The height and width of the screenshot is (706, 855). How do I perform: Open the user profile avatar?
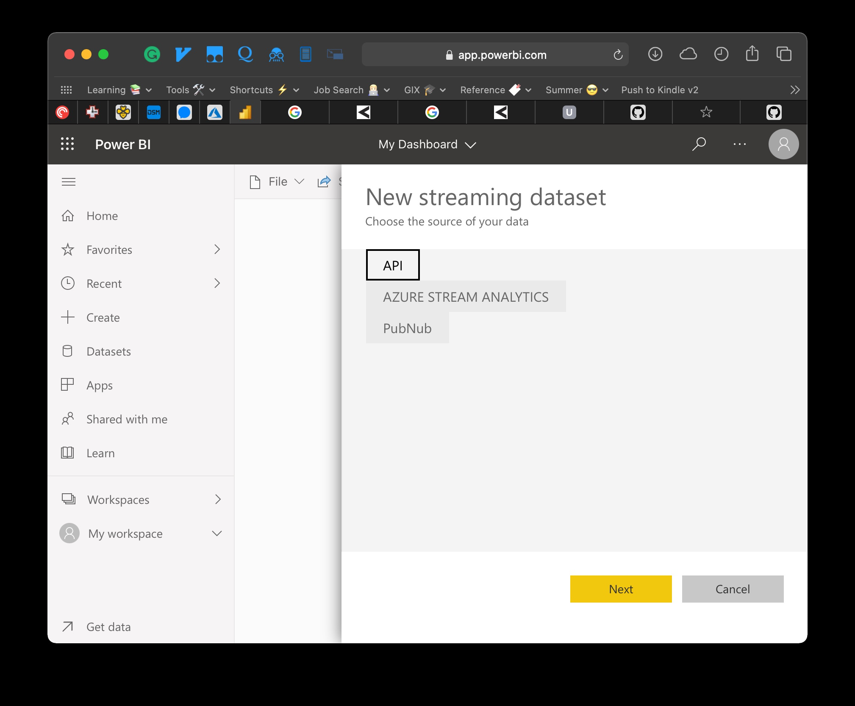783,144
